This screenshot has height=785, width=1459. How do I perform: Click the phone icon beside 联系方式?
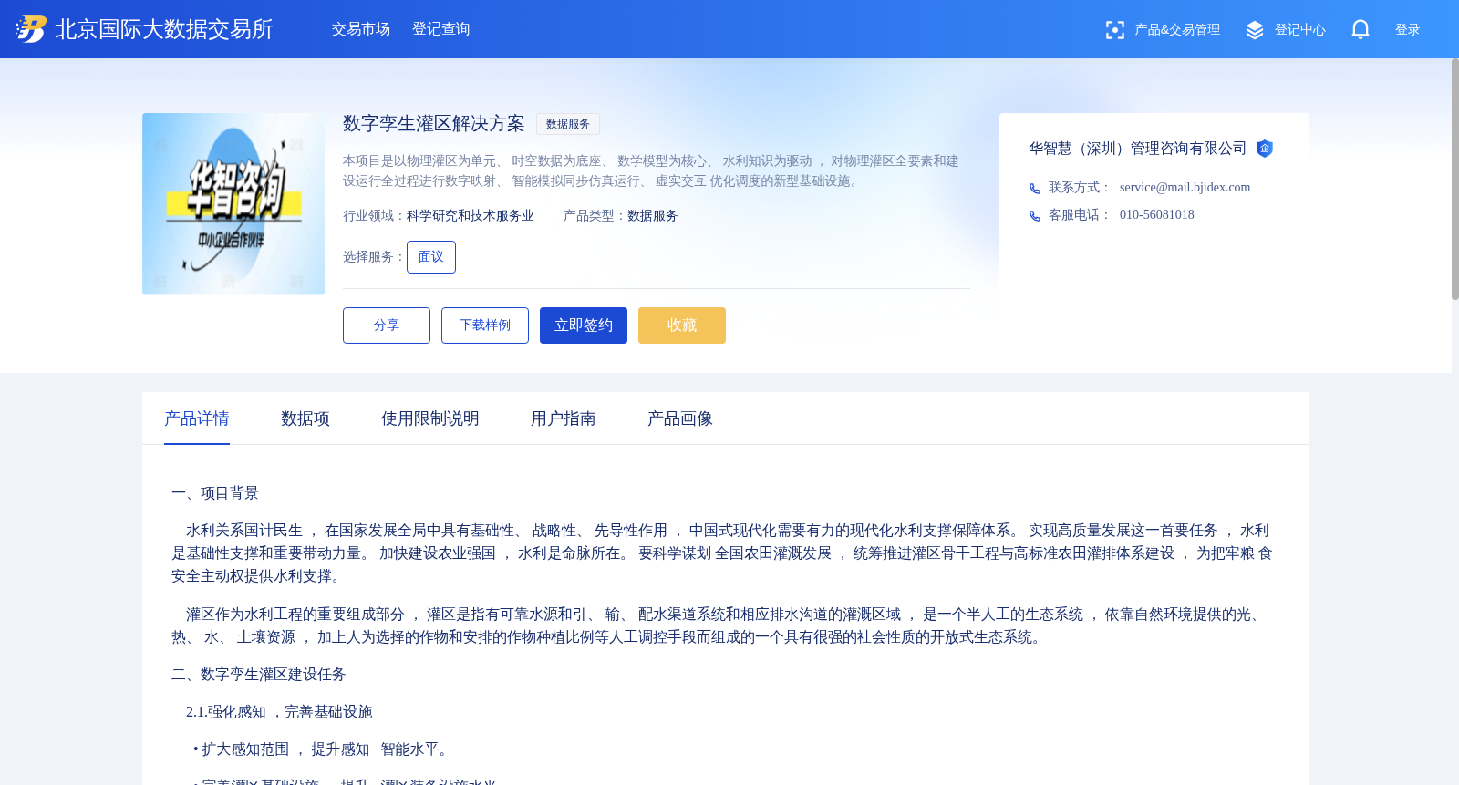point(1035,189)
